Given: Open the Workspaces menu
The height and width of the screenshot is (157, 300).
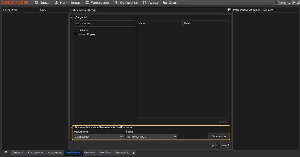Looking at the screenshot, I should [x=97, y=3].
